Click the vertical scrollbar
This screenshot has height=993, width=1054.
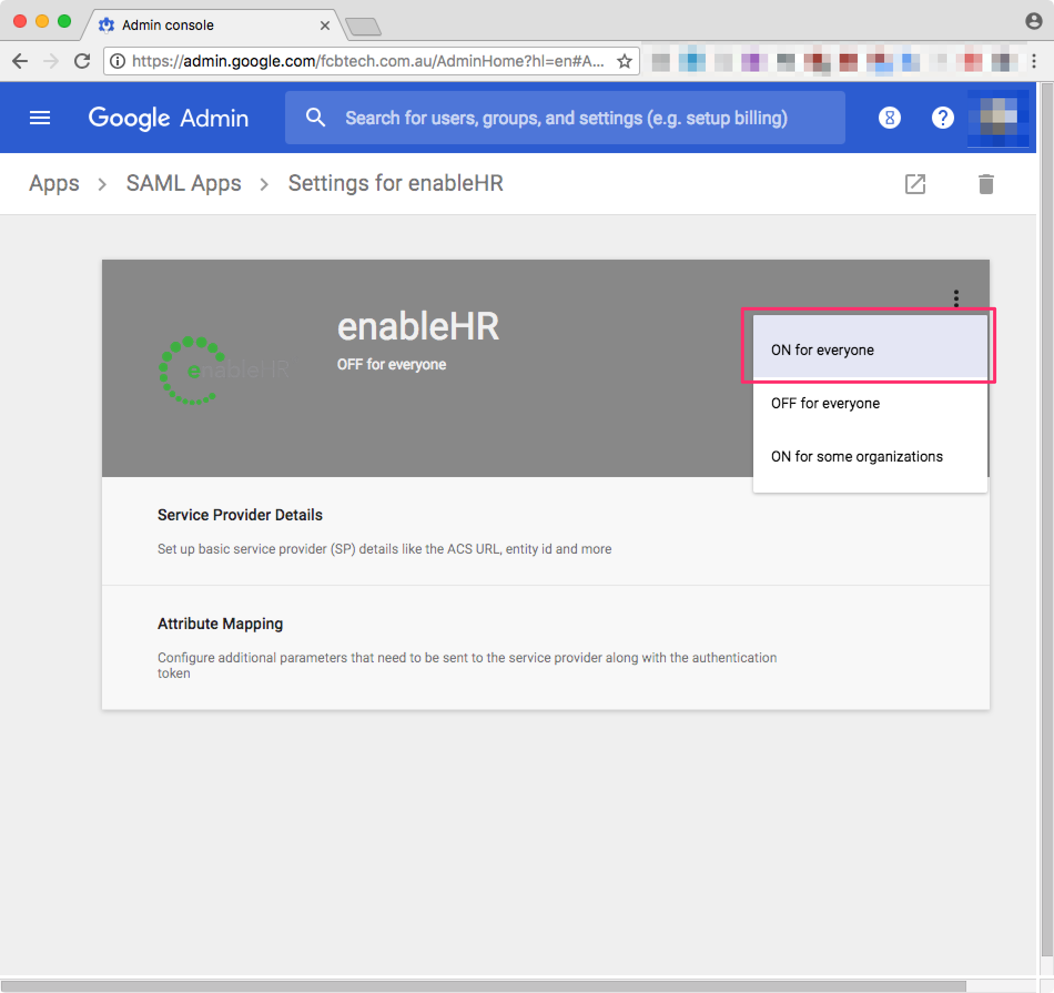click(1046, 520)
